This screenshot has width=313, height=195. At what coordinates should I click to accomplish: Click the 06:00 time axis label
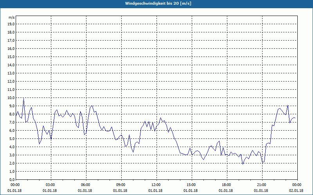pos(86,185)
